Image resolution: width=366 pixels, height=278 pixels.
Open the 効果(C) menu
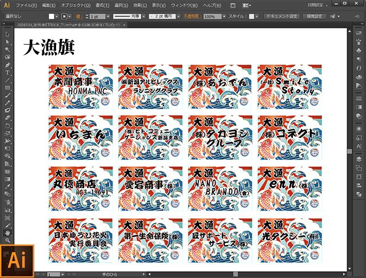coord(140,5)
